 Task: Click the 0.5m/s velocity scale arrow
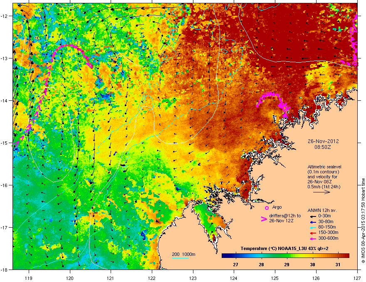(x=321, y=192)
